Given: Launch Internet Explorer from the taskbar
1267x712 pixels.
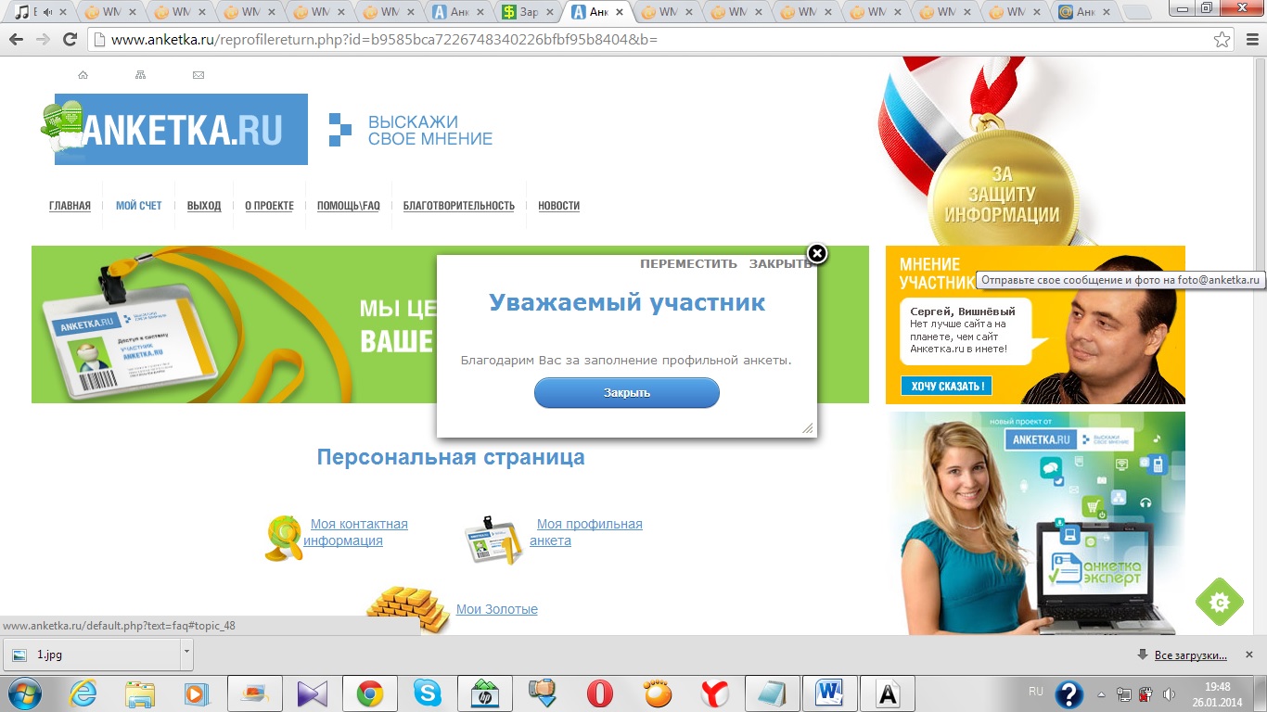Looking at the screenshot, I should [83, 693].
